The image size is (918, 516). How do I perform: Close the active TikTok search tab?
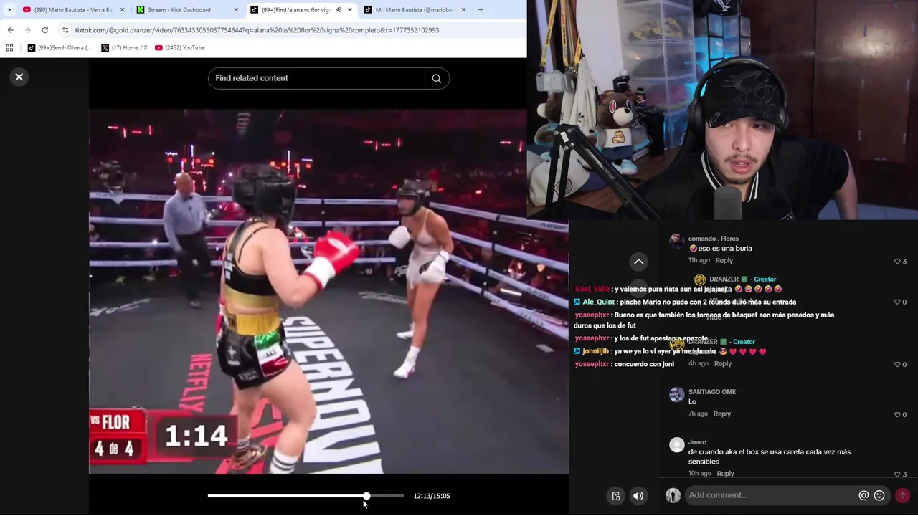tap(350, 9)
